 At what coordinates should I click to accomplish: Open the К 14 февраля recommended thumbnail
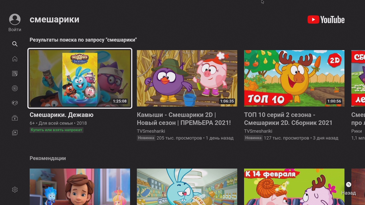click(294, 187)
